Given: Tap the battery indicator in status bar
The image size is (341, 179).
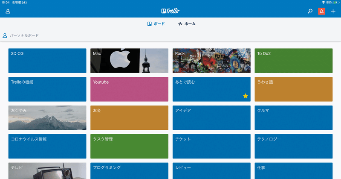Looking at the screenshot, I should click(336, 3).
